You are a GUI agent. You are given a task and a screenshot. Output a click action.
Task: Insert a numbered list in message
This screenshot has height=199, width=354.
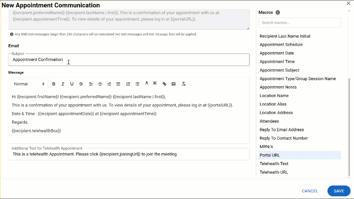128,84
